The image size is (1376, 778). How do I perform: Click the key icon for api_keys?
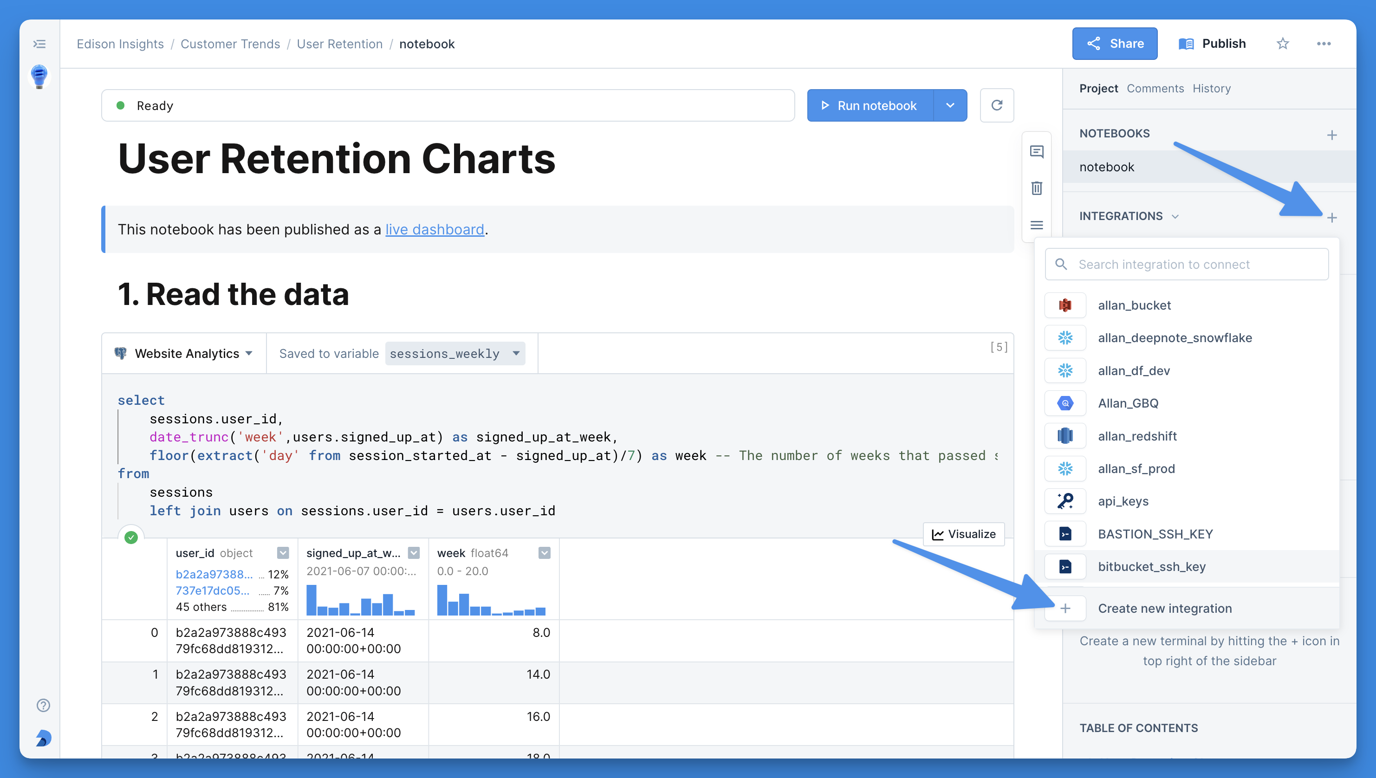tap(1065, 501)
